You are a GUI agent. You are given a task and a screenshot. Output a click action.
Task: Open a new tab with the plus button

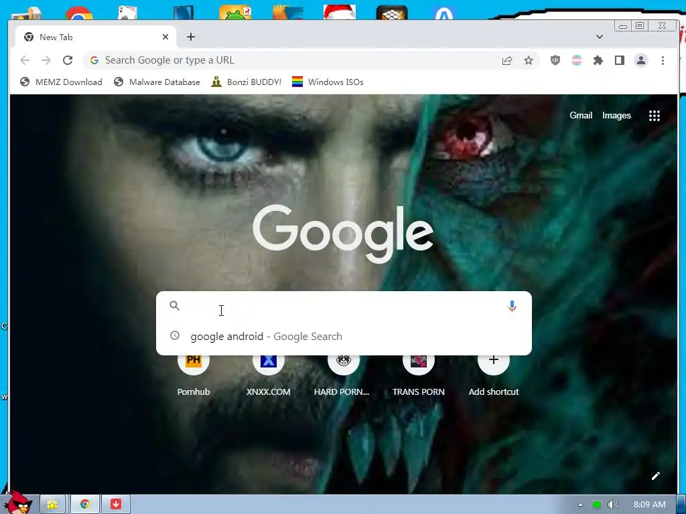191,37
